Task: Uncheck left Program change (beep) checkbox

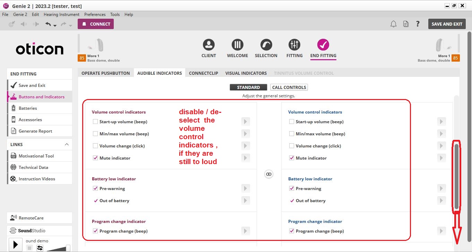Action: pos(95,231)
